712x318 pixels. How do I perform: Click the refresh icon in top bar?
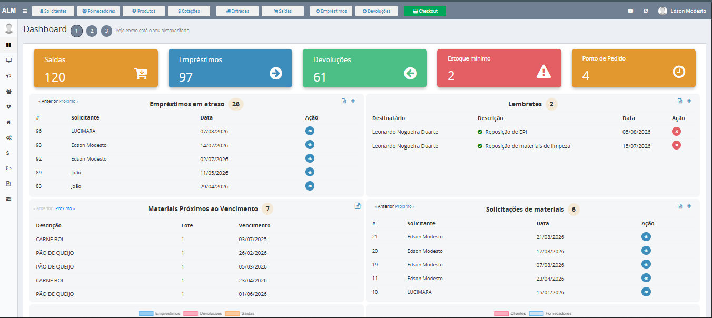(646, 11)
